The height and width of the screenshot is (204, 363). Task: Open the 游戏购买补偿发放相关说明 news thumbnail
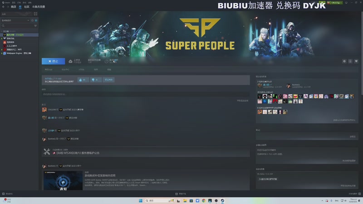[x=63, y=180]
